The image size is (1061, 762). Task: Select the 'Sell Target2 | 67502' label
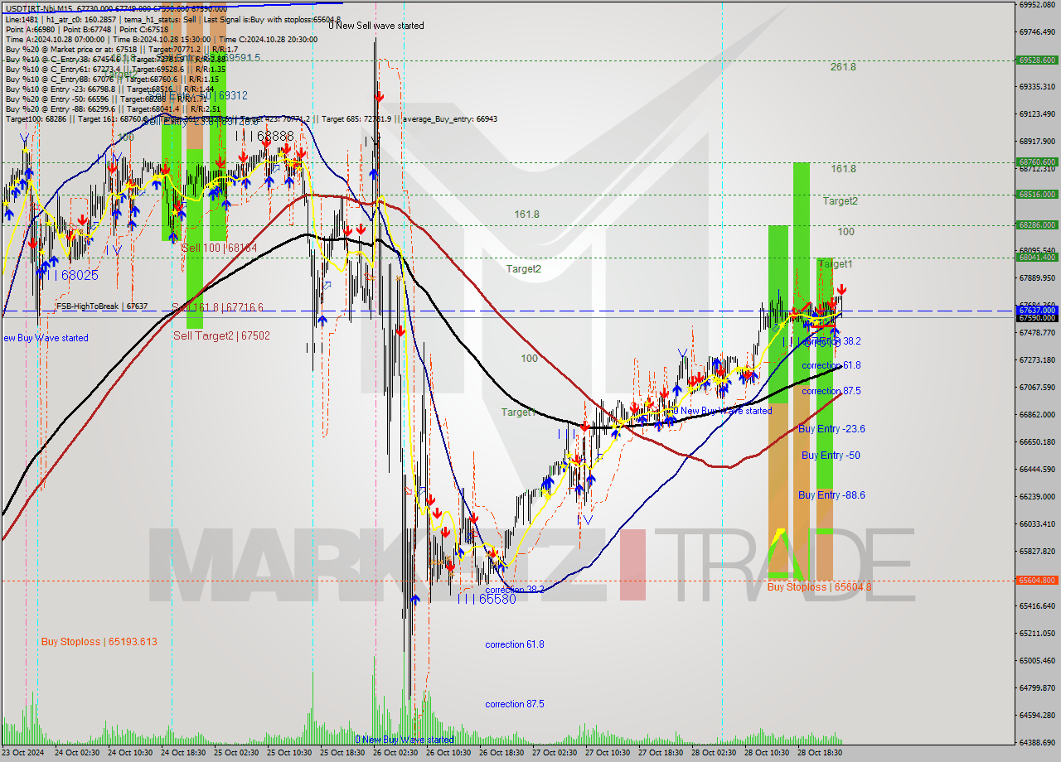coord(221,335)
